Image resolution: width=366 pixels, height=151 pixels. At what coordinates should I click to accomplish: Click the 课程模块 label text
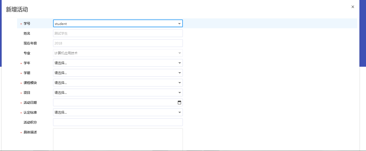click(x=30, y=83)
